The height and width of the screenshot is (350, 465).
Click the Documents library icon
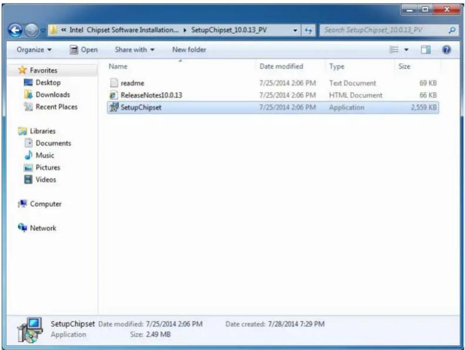tap(28, 143)
